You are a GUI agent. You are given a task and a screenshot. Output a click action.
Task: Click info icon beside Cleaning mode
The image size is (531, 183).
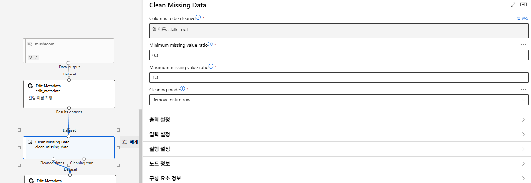click(182, 89)
